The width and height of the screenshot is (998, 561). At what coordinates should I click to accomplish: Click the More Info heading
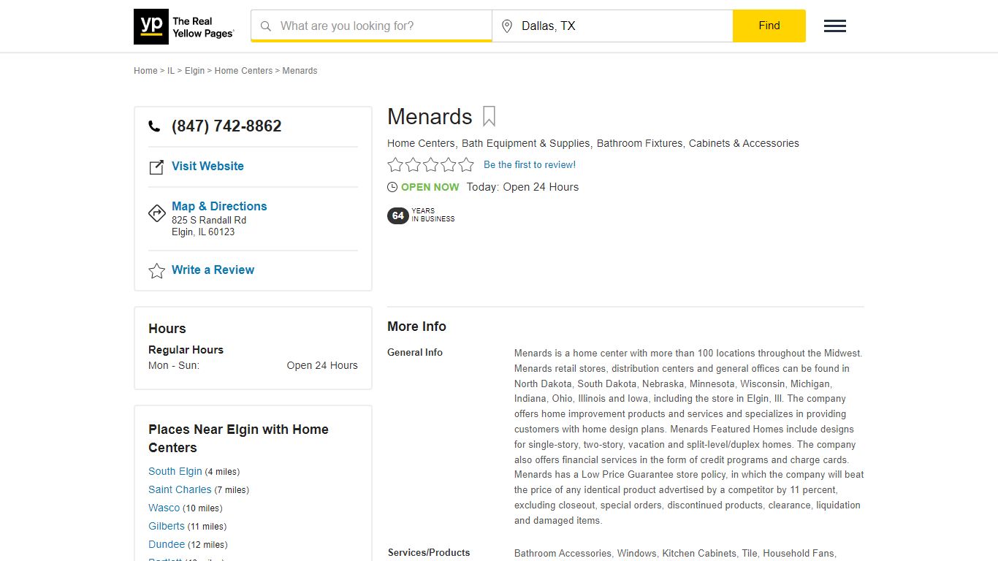coord(416,327)
